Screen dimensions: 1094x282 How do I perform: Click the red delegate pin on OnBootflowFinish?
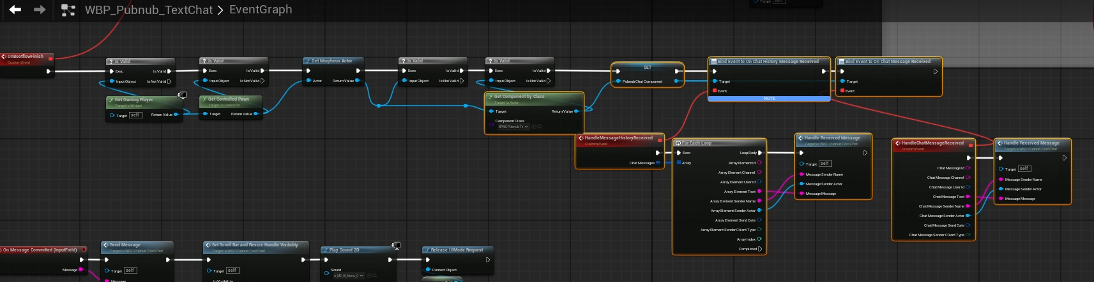[x=50, y=59]
